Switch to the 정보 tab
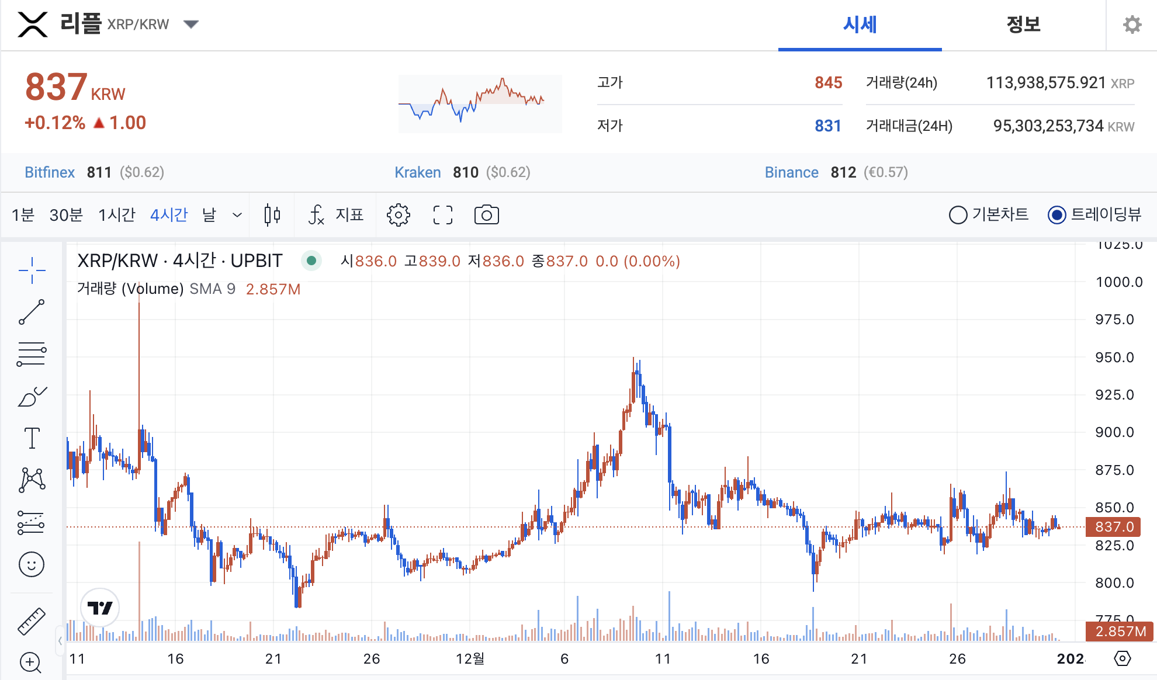 [1023, 25]
